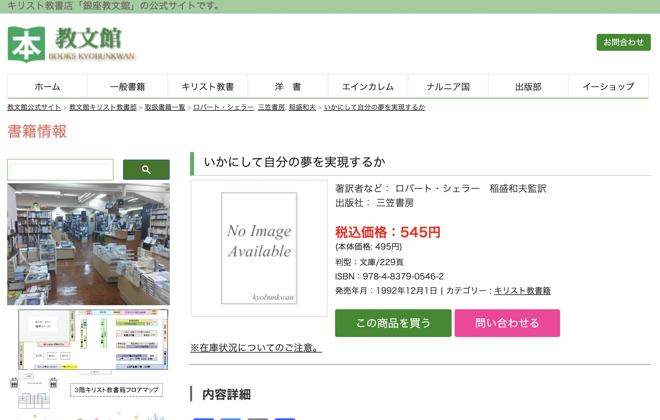The image size is (660, 420).
Task: Follow 三笠書房 breadcrumb link
Action: point(271,107)
